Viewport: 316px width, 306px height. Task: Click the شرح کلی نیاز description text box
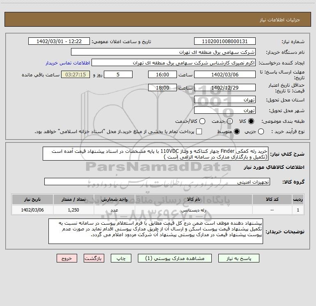coord(156,154)
